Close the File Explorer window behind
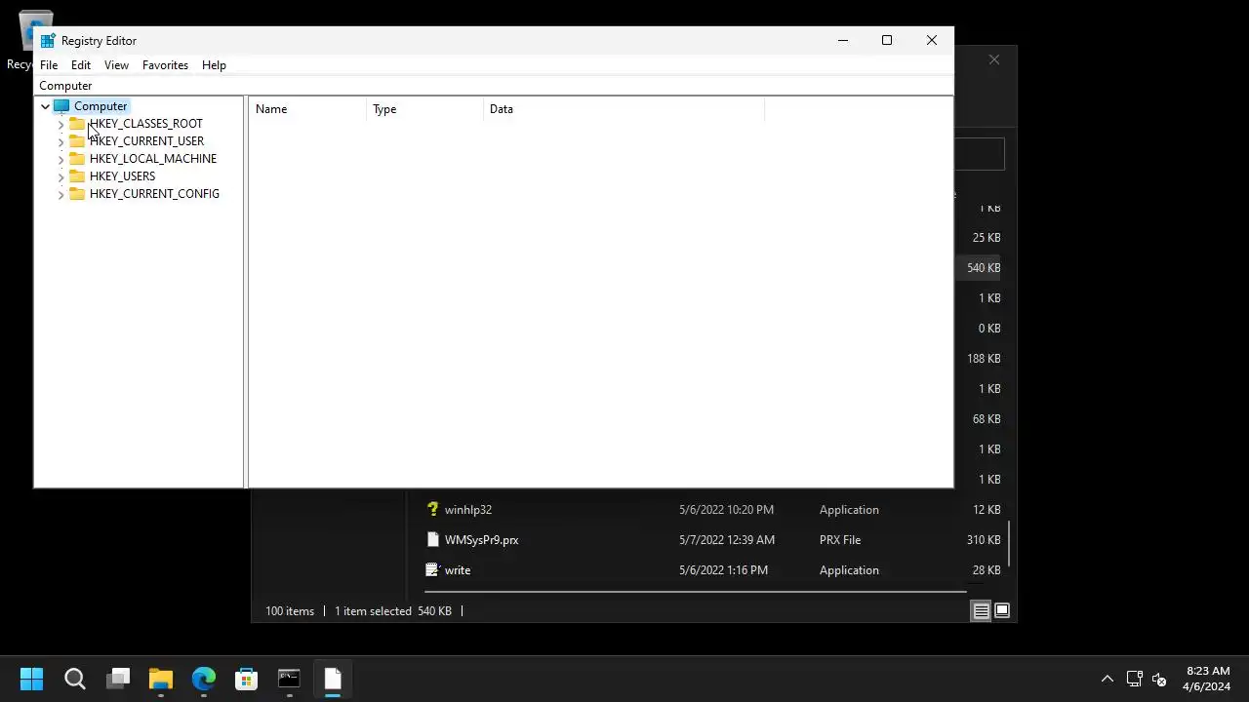The height and width of the screenshot is (702, 1249). [x=994, y=60]
